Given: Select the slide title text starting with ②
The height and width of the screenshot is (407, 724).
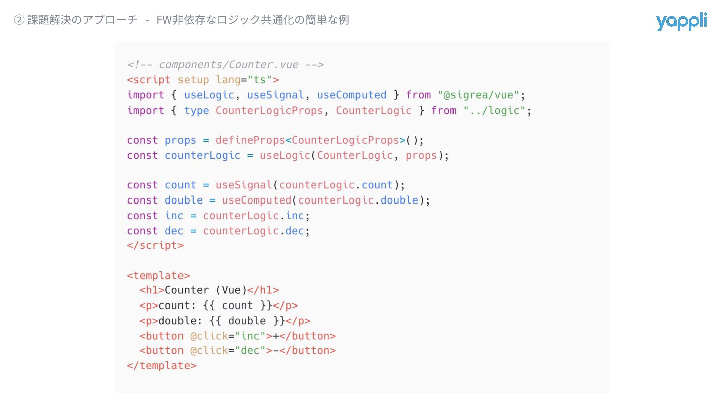Looking at the screenshot, I should (182, 20).
